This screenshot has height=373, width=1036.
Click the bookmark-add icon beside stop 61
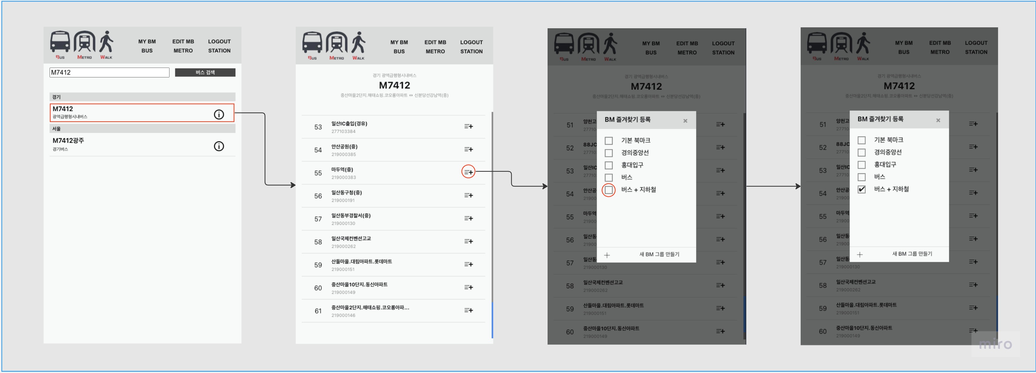click(468, 310)
